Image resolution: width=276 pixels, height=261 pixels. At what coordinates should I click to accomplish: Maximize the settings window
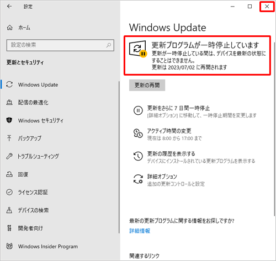[x=250, y=7]
